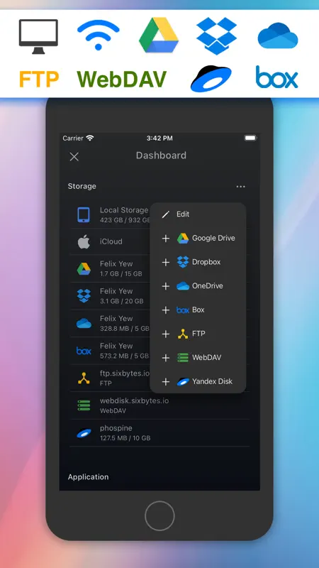Click the large Dropbox logo in the banner

coord(216,36)
